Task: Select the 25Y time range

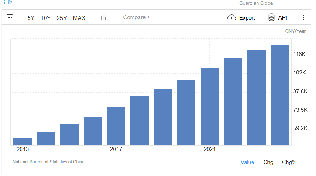Action: tap(62, 18)
